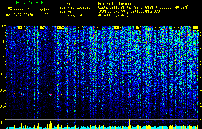This screenshot has height=129, width=202.
Task: Click the 0952 time marker
Action: (x=41, y=28)
